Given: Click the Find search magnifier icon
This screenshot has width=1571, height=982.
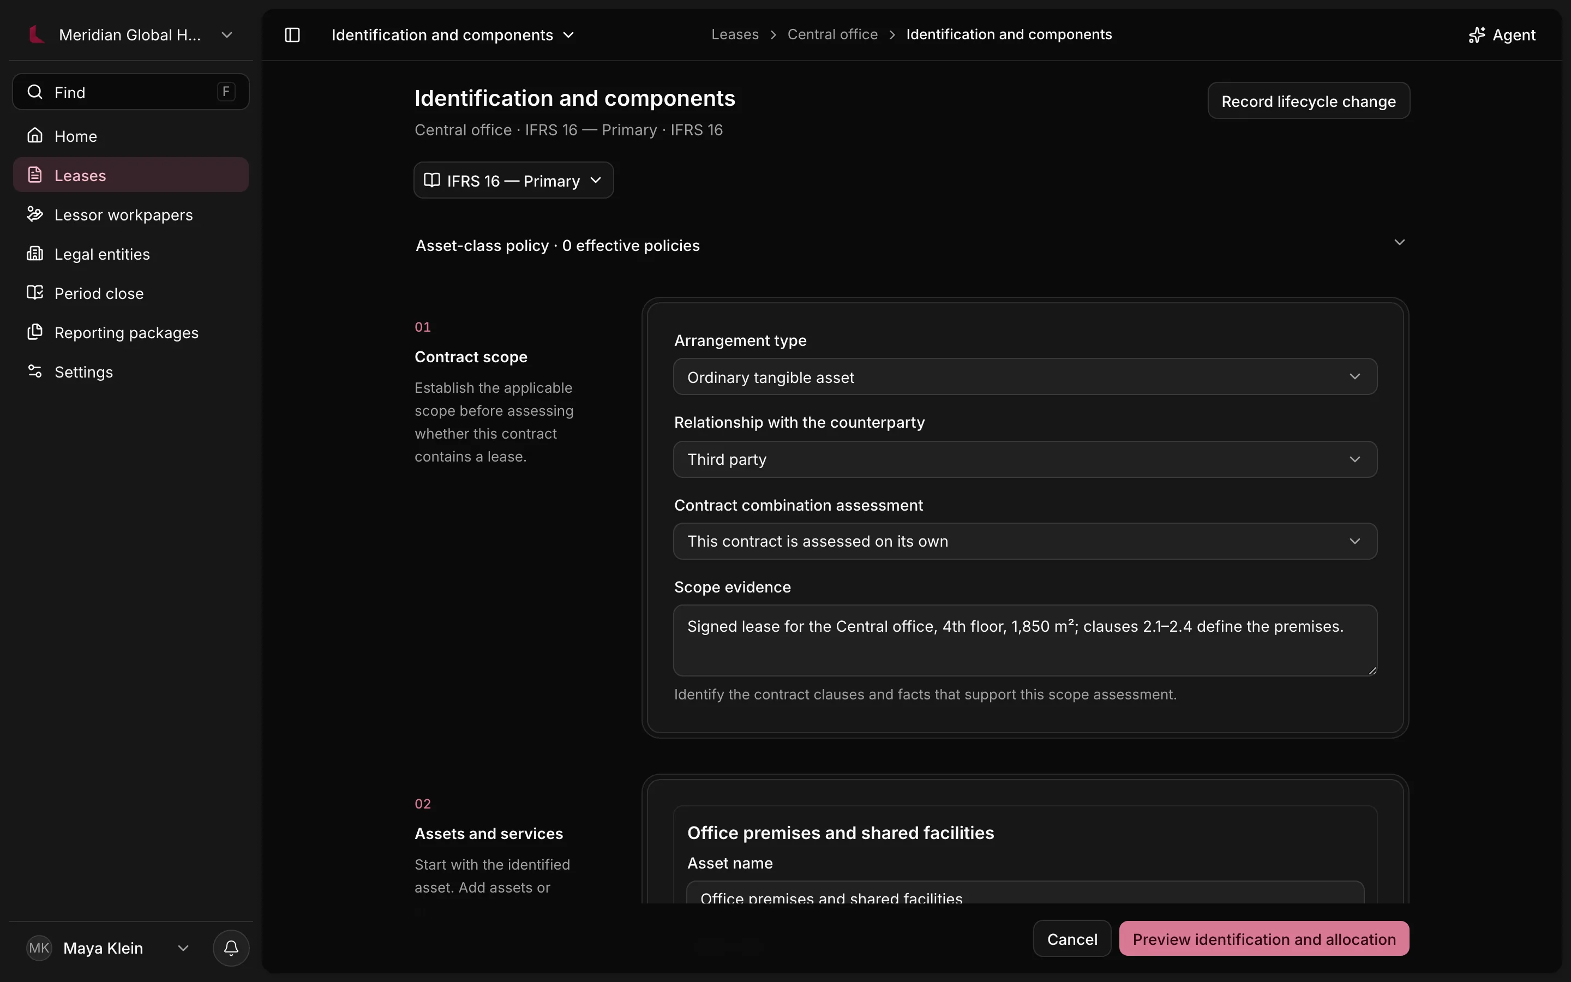Looking at the screenshot, I should pyautogui.click(x=35, y=92).
